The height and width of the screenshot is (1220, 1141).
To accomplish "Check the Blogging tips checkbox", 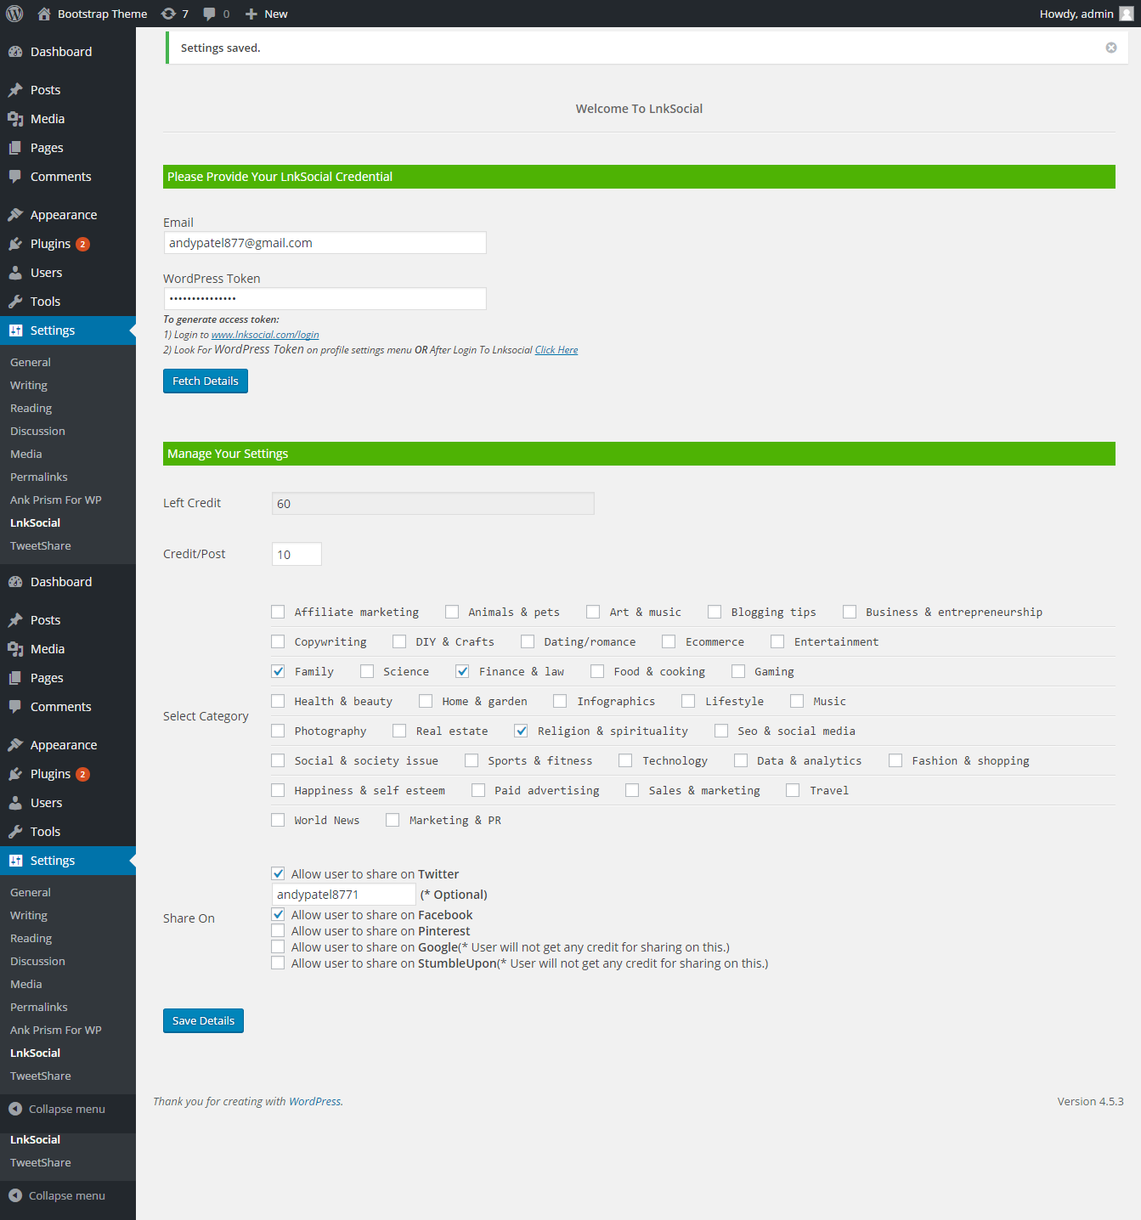I will tap(715, 612).
